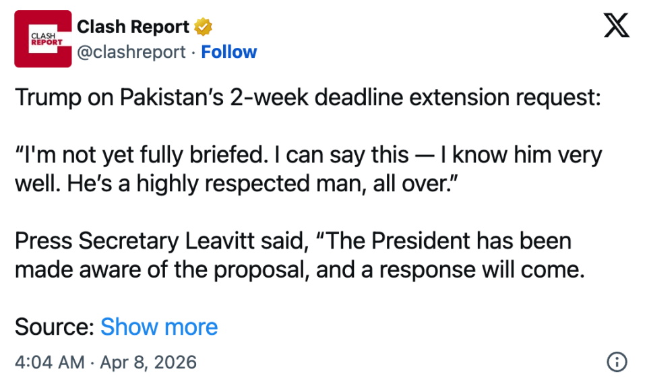Click the Pakistan deadline extension headline line
The width and height of the screenshot is (647, 384).
coord(307,98)
